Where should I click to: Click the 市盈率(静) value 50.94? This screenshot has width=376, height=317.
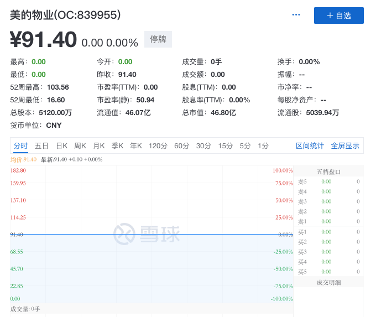(x=145, y=100)
